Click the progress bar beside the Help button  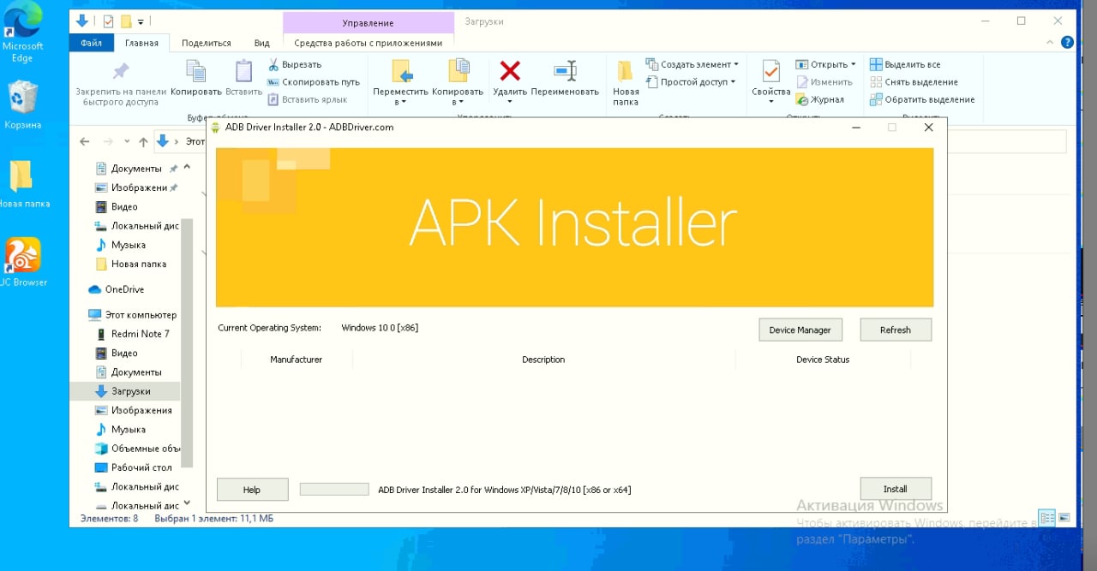(334, 490)
